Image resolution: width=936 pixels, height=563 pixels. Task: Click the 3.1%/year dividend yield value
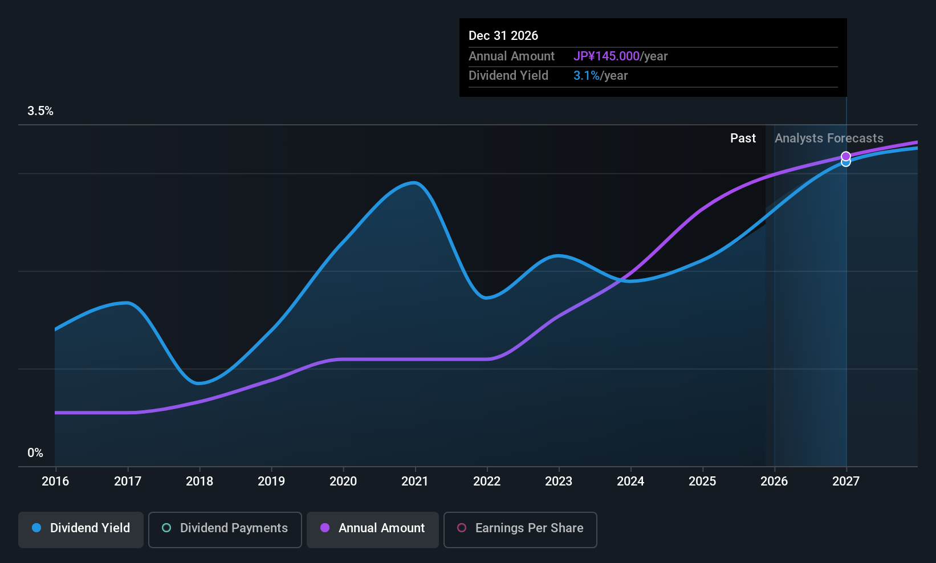click(600, 76)
